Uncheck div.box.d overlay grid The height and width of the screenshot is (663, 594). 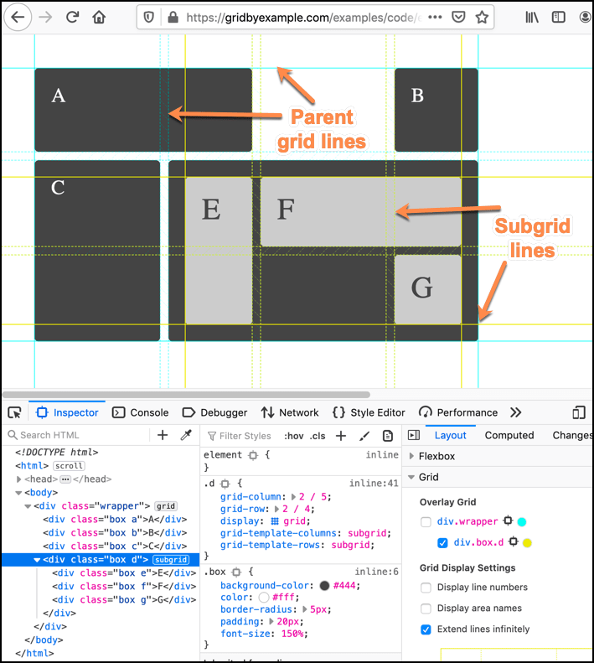pyautogui.click(x=442, y=542)
